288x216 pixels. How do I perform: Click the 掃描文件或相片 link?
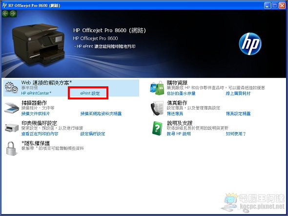pos(36,114)
